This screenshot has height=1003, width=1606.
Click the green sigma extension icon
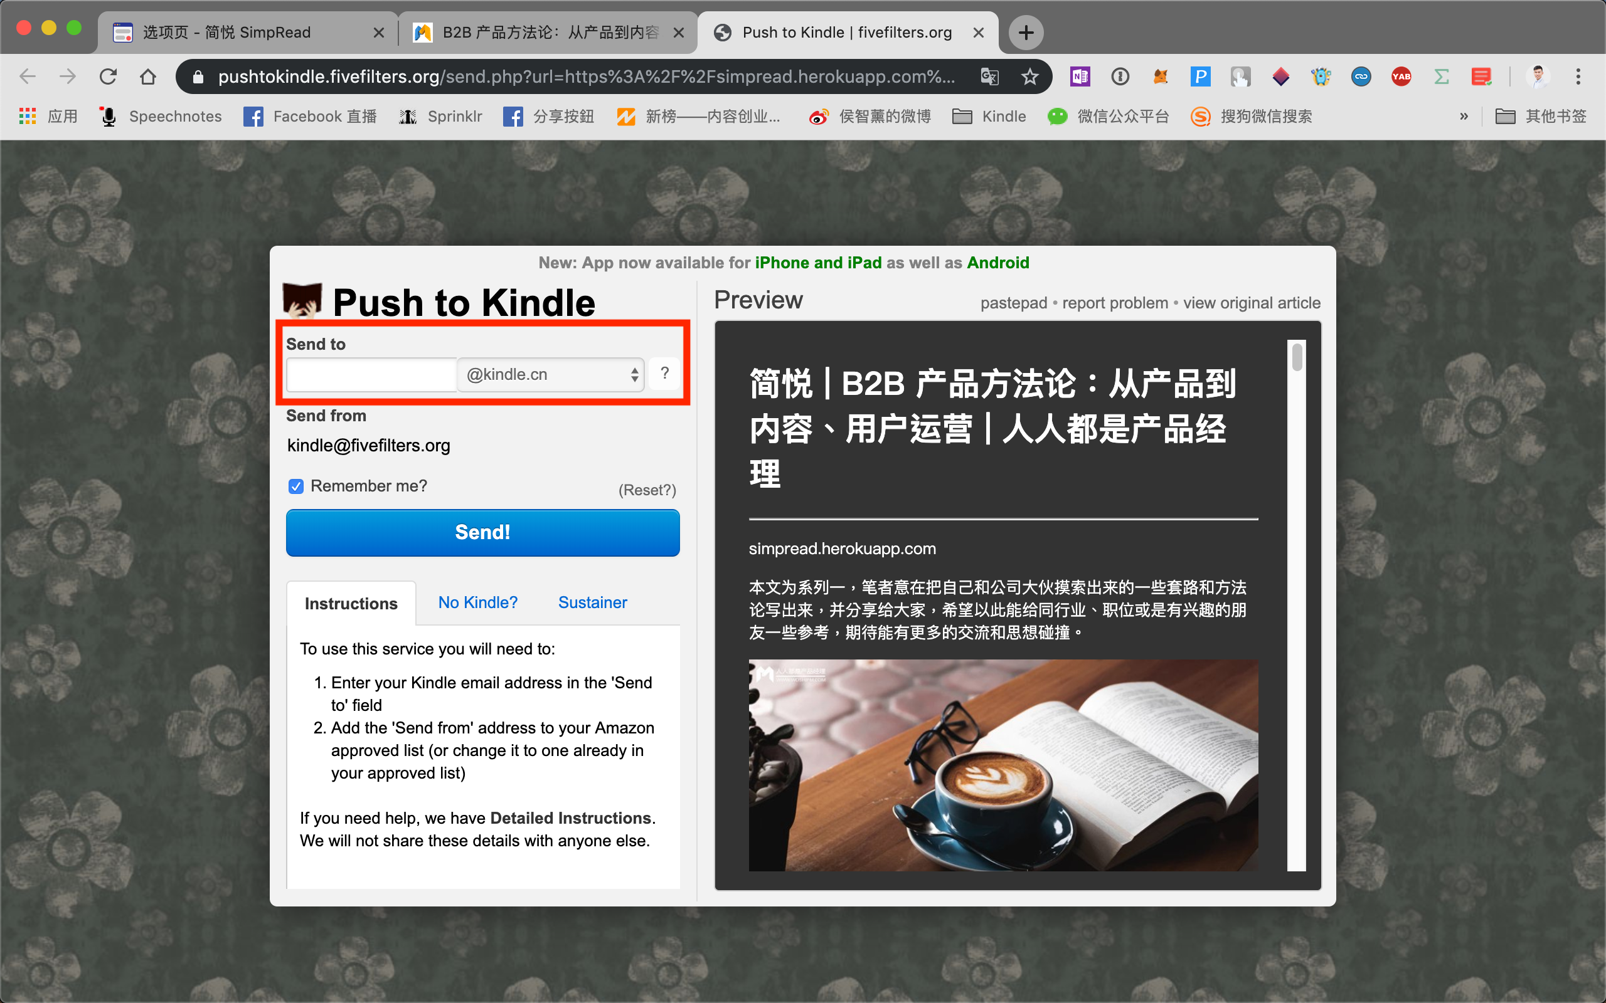click(1441, 77)
